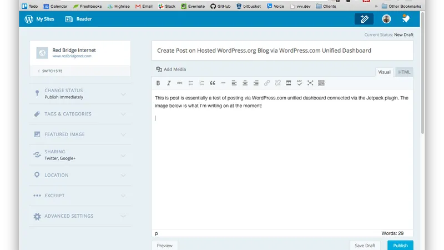Expand the Featured Image section

[80, 134]
